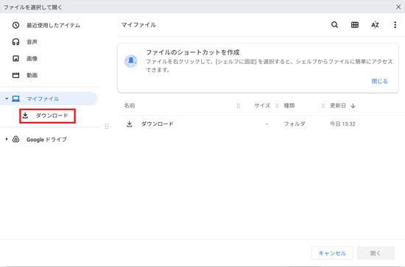Click the film icon for 動画
This screenshot has height=267, width=405.
15,75
